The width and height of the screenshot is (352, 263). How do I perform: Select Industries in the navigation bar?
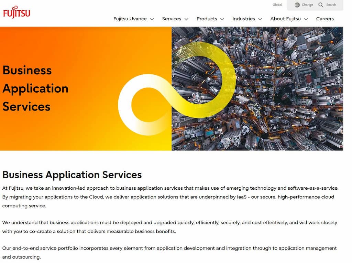244,19
